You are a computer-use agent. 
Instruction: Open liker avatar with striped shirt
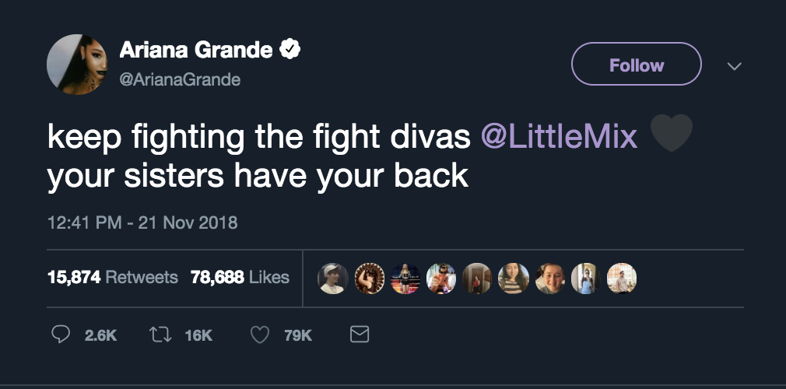[x=514, y=278]
